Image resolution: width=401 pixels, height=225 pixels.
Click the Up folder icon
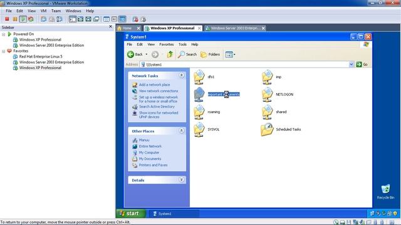point(170,54)
